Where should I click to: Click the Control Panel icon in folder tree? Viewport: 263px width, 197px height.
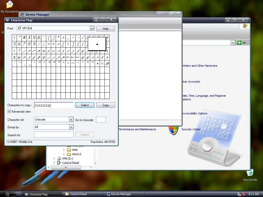click(x=59, y=163)
